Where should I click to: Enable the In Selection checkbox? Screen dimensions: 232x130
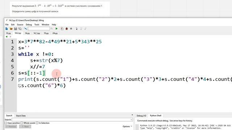click(x=37, y=123)
